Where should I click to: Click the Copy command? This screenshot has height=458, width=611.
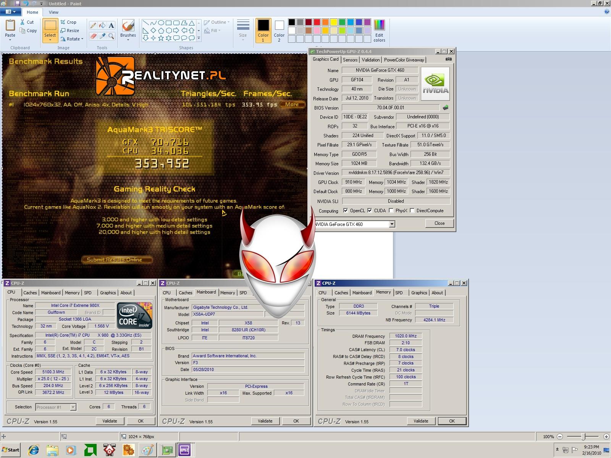28,31
